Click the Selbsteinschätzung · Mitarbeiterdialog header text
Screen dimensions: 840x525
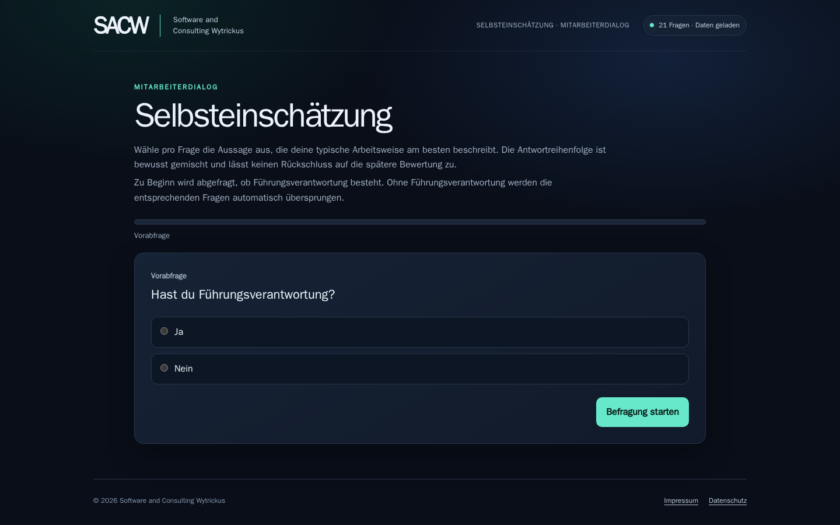coord(552,25)
